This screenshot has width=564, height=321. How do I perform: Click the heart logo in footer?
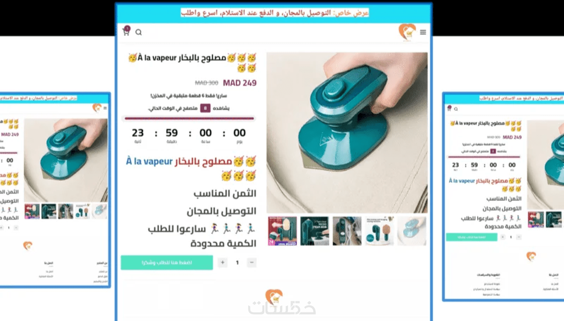[x=274, y=297]
